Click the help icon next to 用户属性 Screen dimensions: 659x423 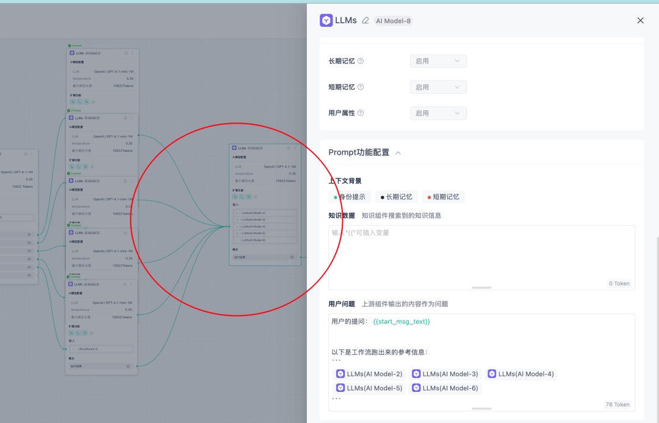(x=361, y=113)
